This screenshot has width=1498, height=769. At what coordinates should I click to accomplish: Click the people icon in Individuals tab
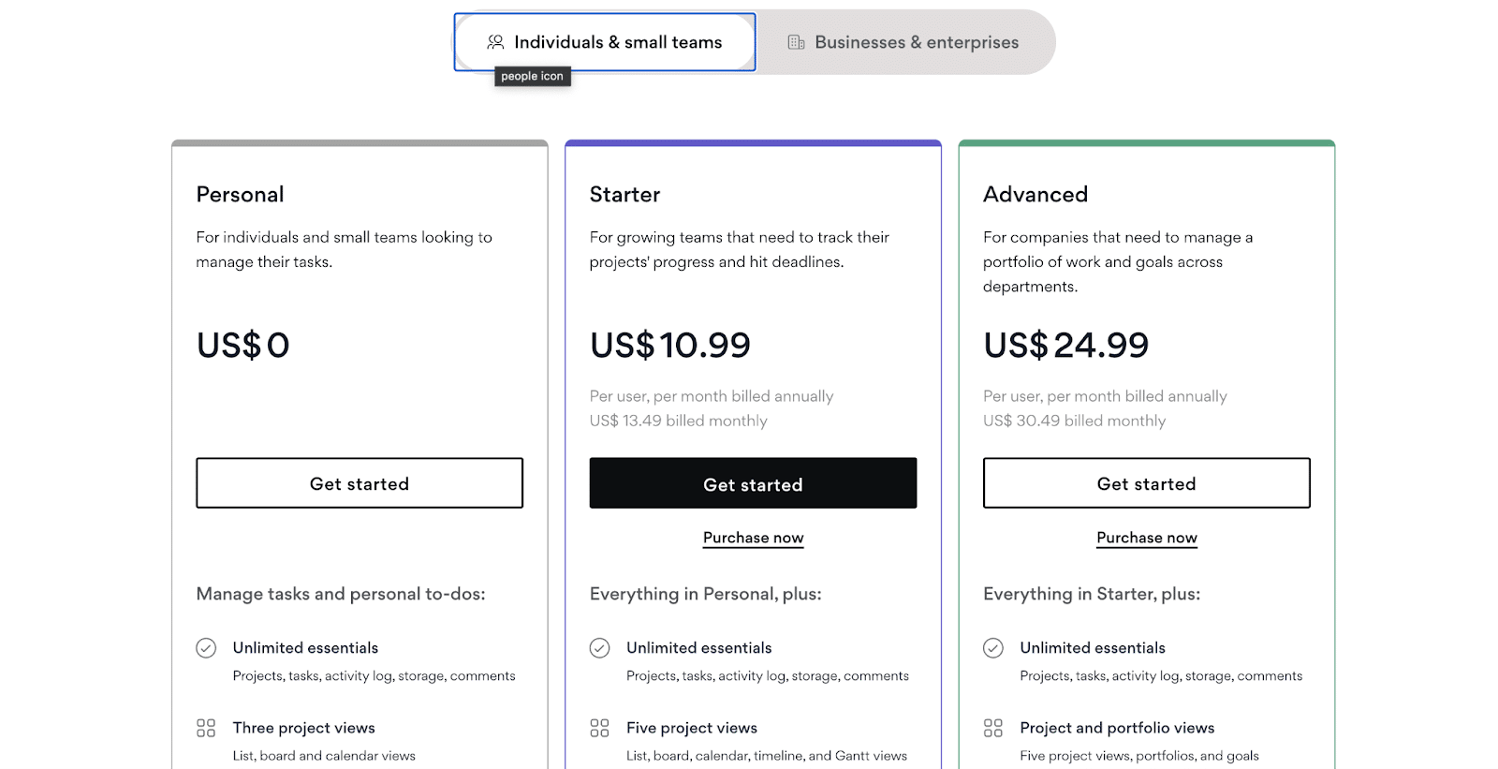pyautogui.click(x=495, y=42)
